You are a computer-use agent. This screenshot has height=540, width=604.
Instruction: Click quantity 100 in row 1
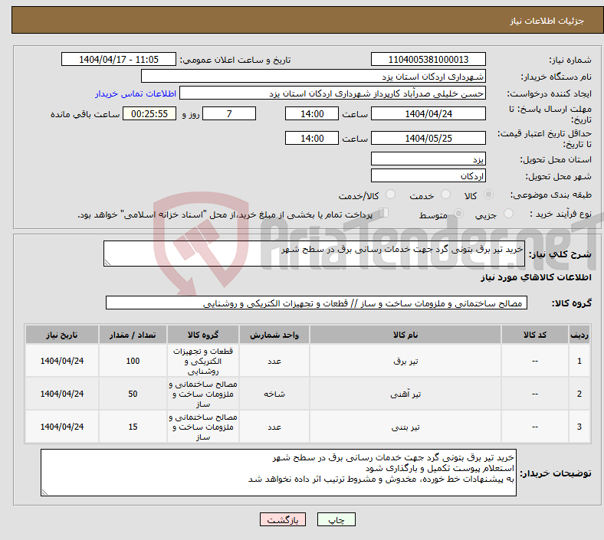coord(133,361)
